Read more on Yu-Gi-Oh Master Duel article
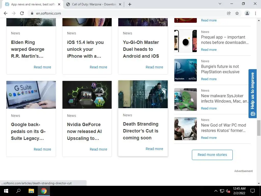261x196 pixels. [154, 67]
